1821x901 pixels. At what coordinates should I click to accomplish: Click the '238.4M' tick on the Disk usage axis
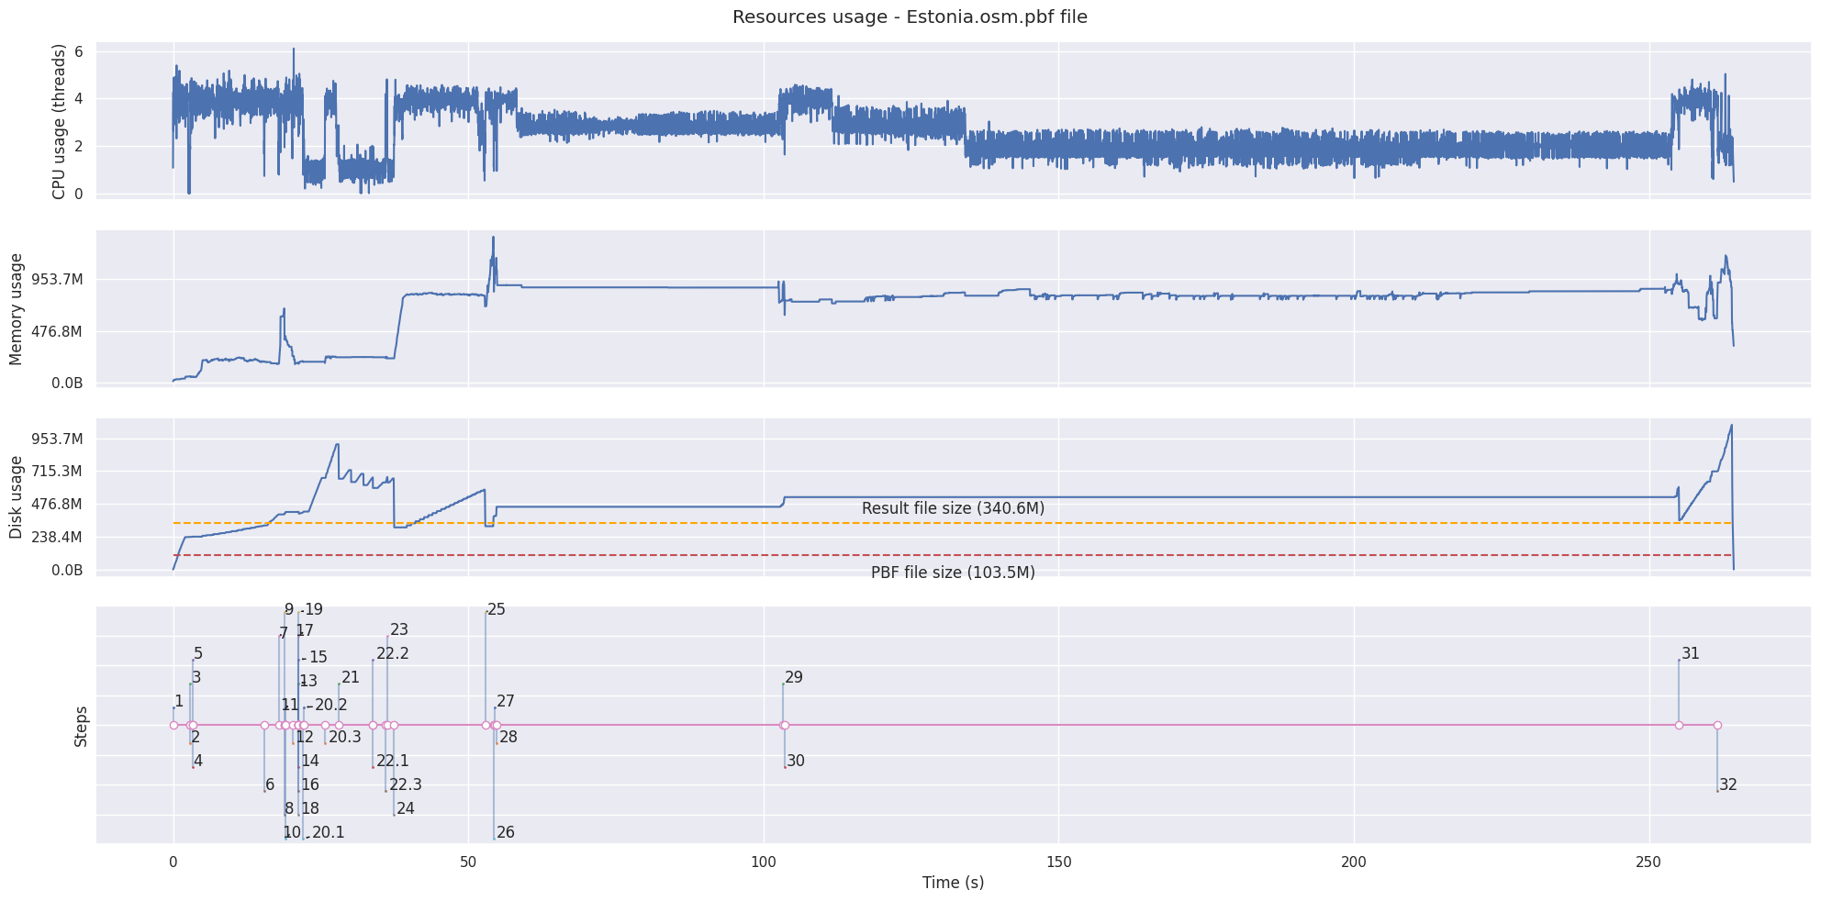pos(59,538)
